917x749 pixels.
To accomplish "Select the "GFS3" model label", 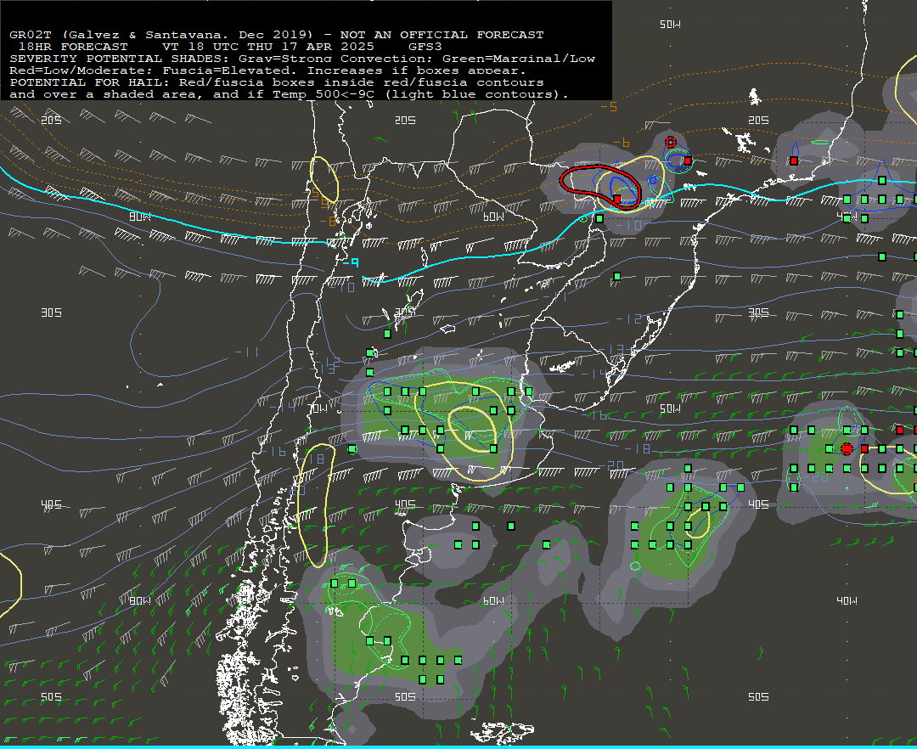I will [425, 47].
